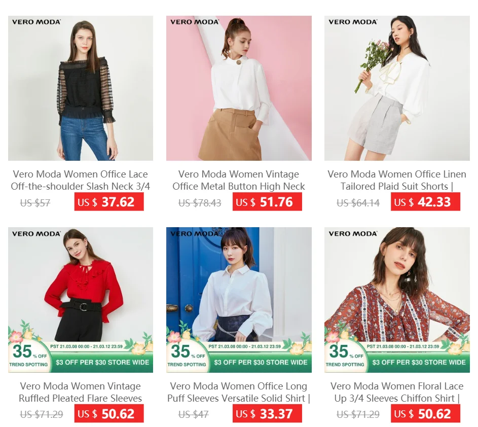Click the Vintage Office Metal Button title
478x427 pixels.
(239, 180)
